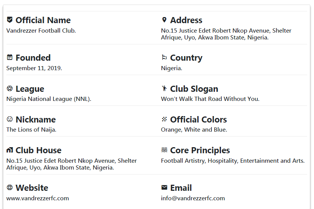Click The Lions of Naija nickname text

tap(31, 130)
